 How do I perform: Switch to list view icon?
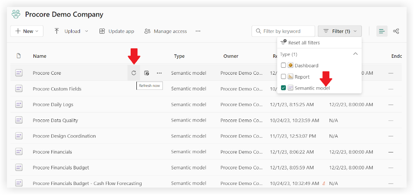click(382, 31)
